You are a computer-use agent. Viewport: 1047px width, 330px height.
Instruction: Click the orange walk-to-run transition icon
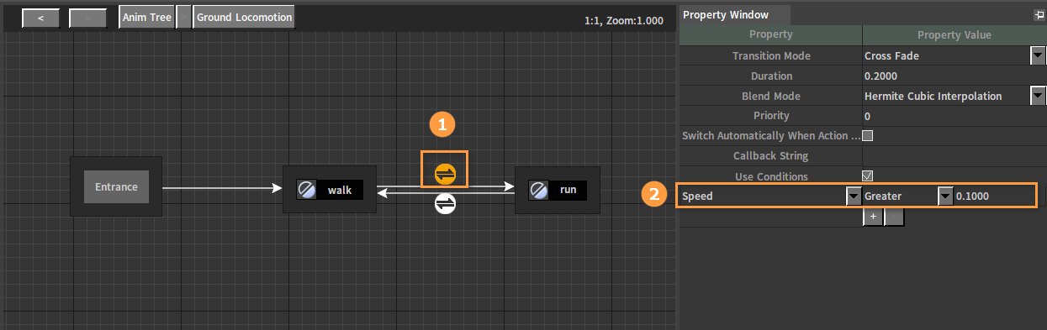click(x=445, y=174)
